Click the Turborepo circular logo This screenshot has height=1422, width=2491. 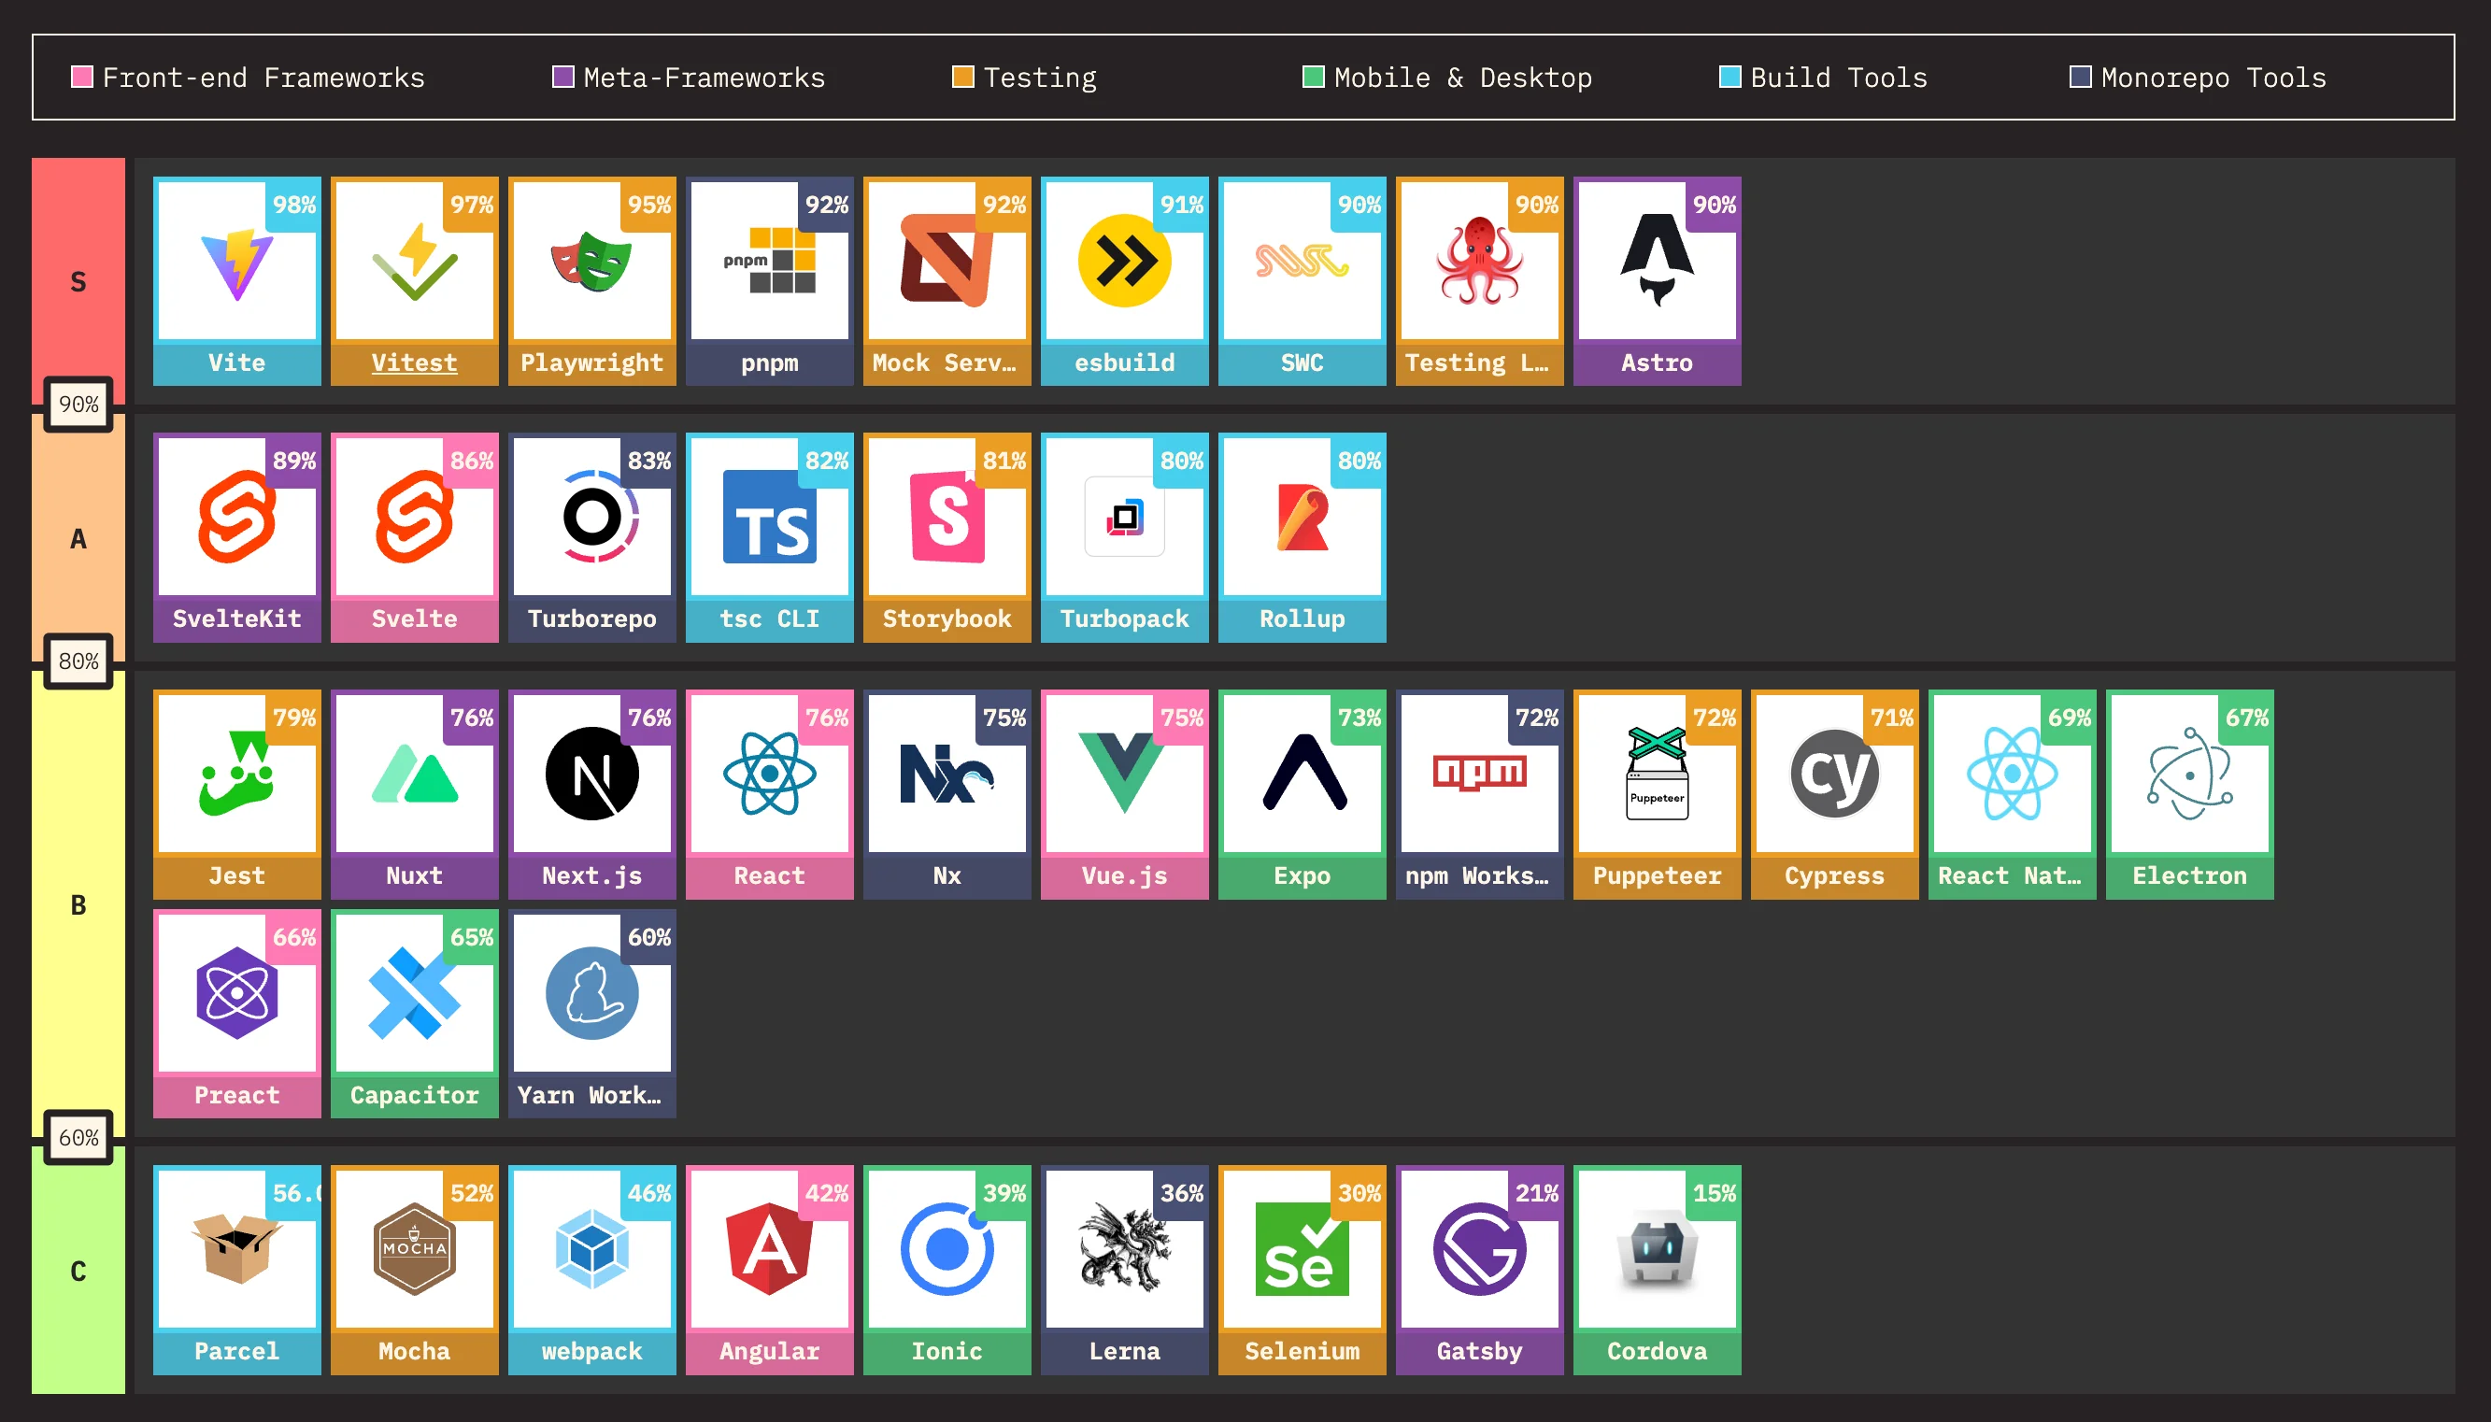click(591, 518)
